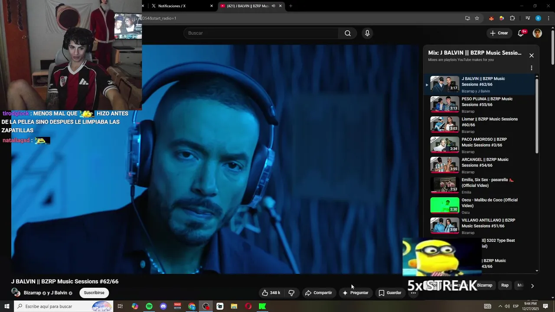555x312 pixels.
Task: Save video with Guardar button
Action: coord(390,293)
